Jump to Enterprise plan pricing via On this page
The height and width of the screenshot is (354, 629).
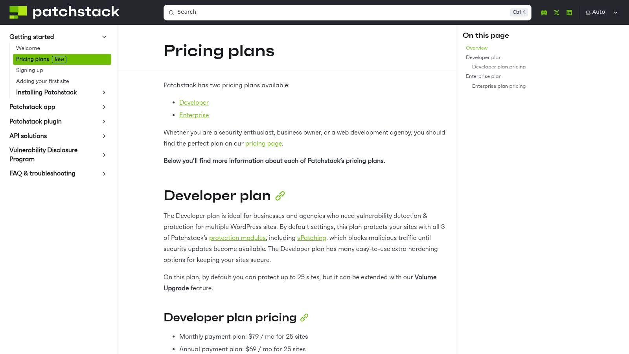(x=498, y=86)
